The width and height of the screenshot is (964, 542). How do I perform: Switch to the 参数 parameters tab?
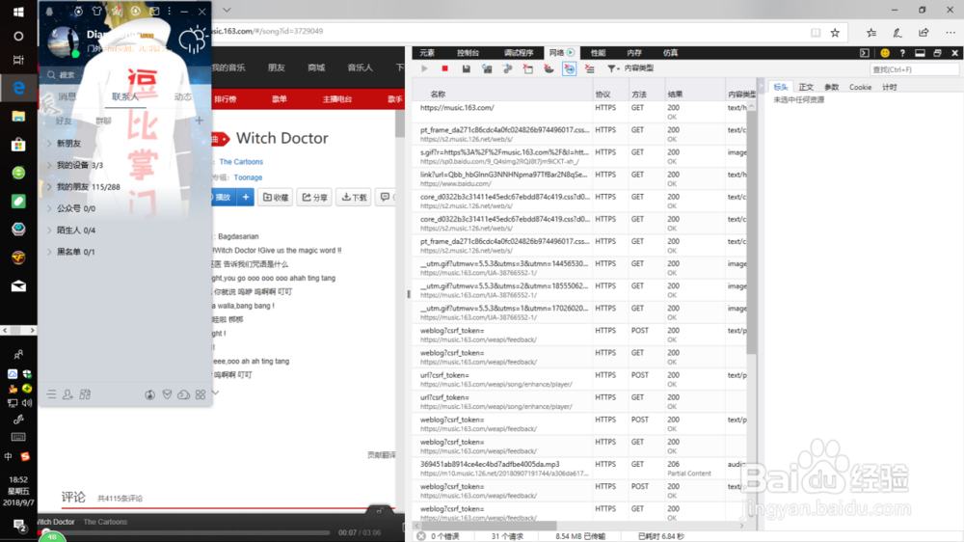click(831, 88)
